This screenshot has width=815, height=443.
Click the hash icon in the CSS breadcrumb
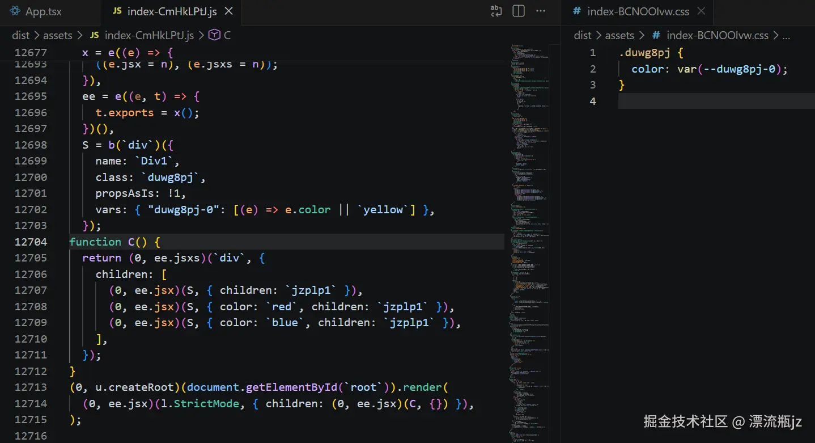pyautogui.click(x=655, y=35)
